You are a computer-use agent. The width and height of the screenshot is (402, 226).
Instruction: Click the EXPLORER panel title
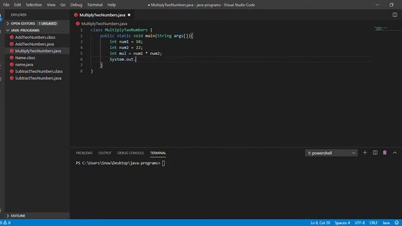click(x=18, y=15)
